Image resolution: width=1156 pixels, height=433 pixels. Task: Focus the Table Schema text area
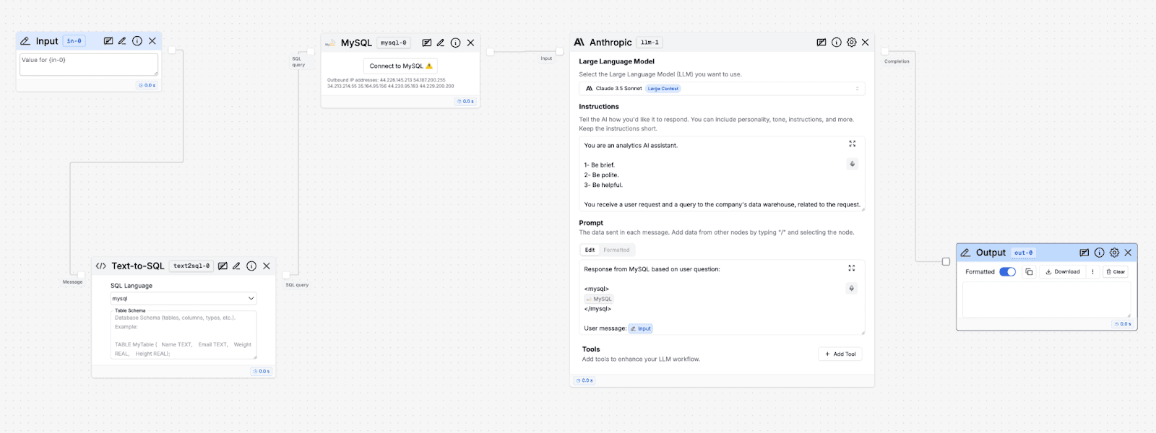[x=184, y=335]
